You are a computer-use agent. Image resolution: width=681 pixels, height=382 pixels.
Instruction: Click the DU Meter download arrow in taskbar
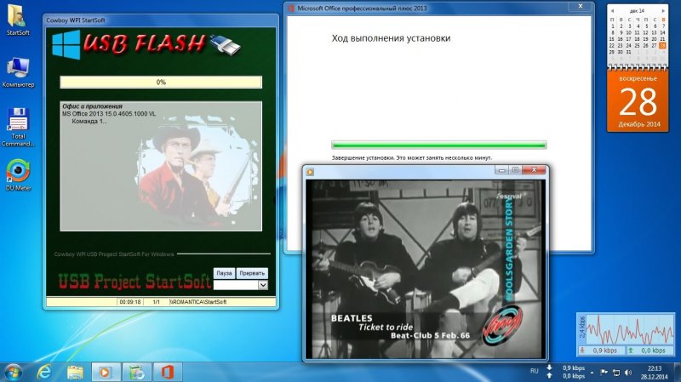(549, 368)
